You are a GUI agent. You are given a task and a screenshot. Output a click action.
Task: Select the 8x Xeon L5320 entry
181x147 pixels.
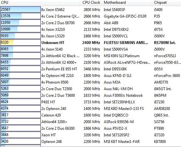(x=53, y=36)
